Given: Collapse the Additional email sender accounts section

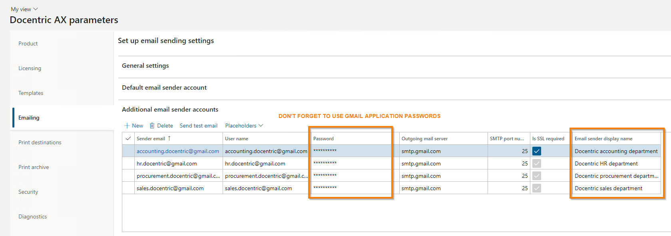Looking at the screenshot, I should pyautogui.click(x=170, y=110).
